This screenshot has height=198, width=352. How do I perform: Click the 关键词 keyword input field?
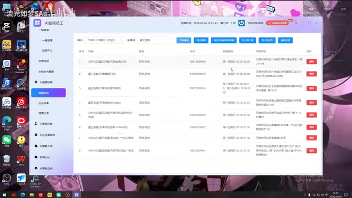pos(156,40)
